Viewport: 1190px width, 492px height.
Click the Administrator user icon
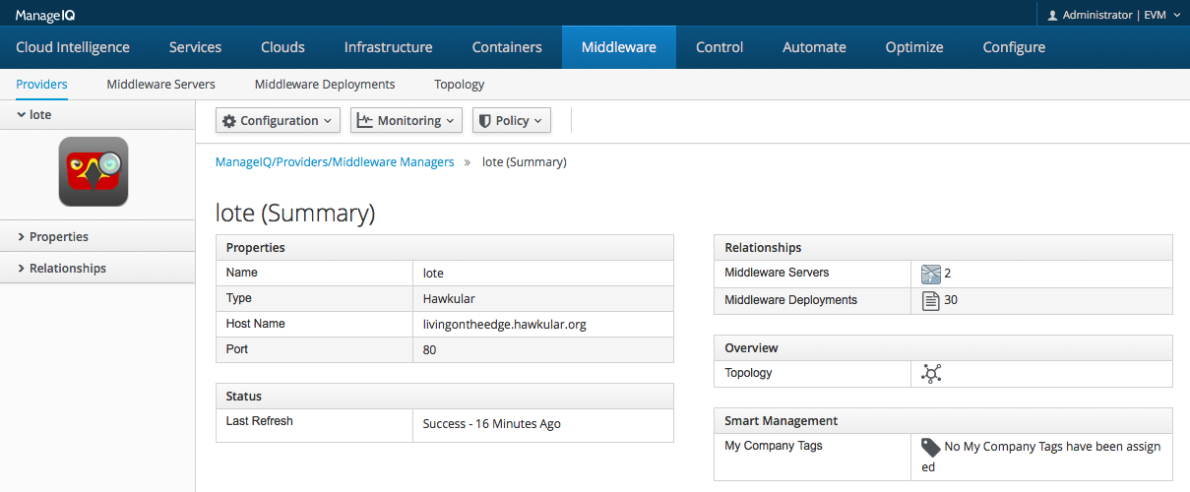pyautogui.click(x=1052, y=16)
